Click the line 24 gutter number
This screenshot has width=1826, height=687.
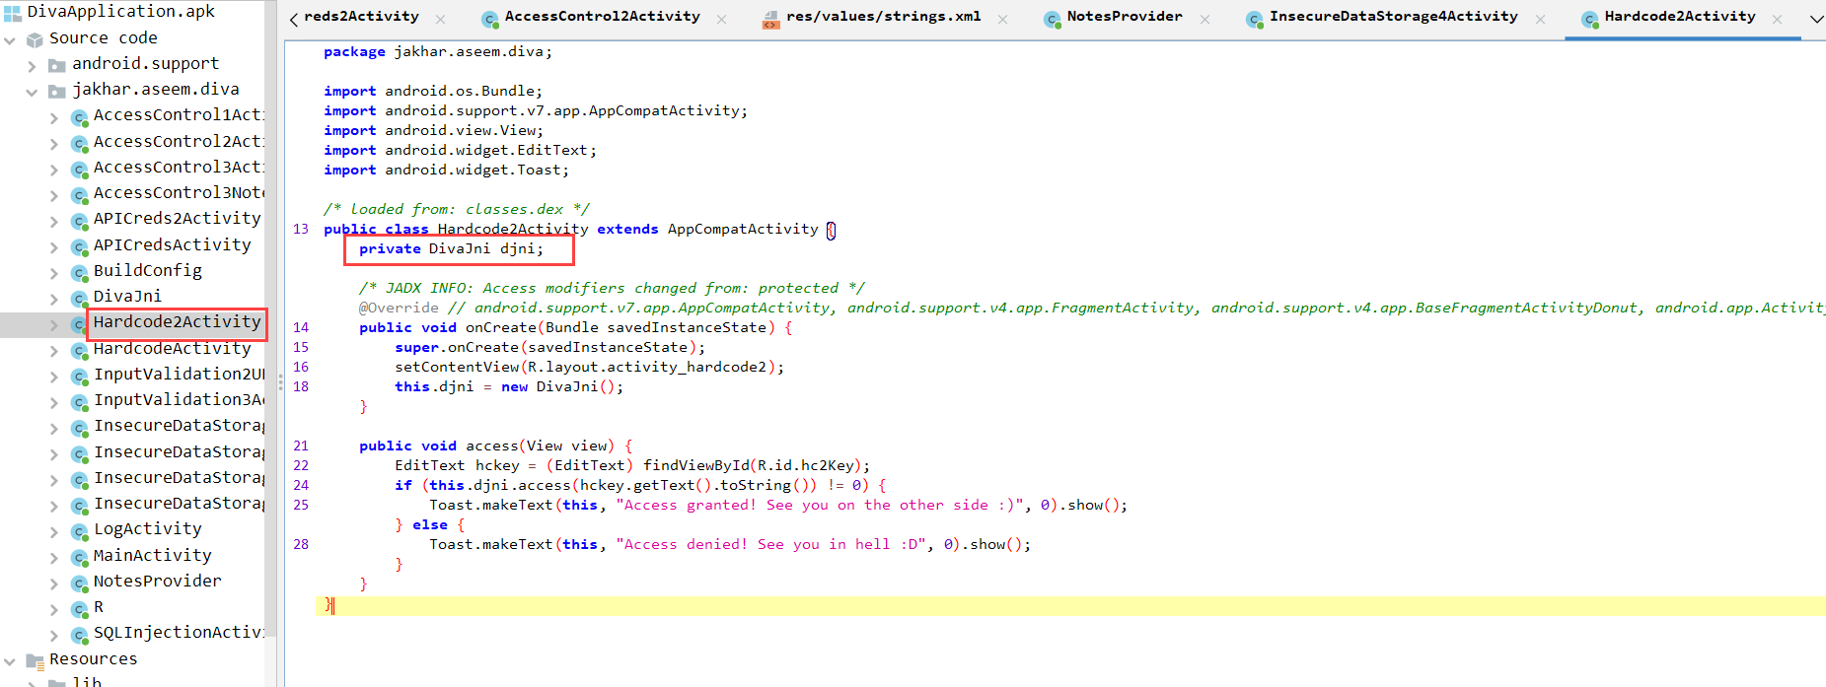(x=301, y=485)
